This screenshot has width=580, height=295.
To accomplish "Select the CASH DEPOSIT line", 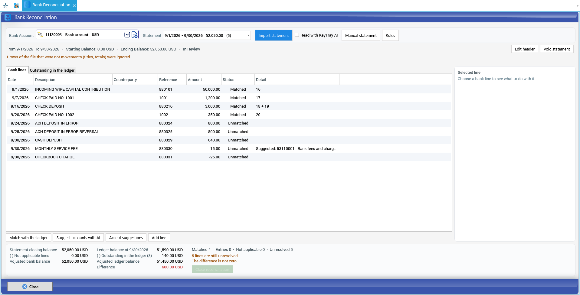I will pyautogui.click(x=229, y=140).
